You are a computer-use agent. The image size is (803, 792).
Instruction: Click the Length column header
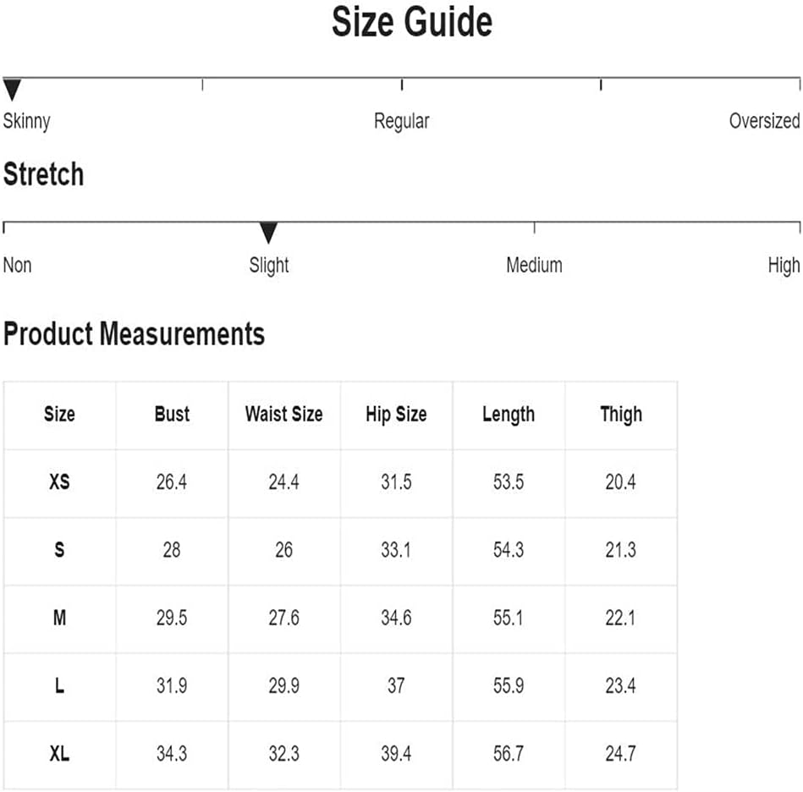pyautogui.click(x=509, y=415)
